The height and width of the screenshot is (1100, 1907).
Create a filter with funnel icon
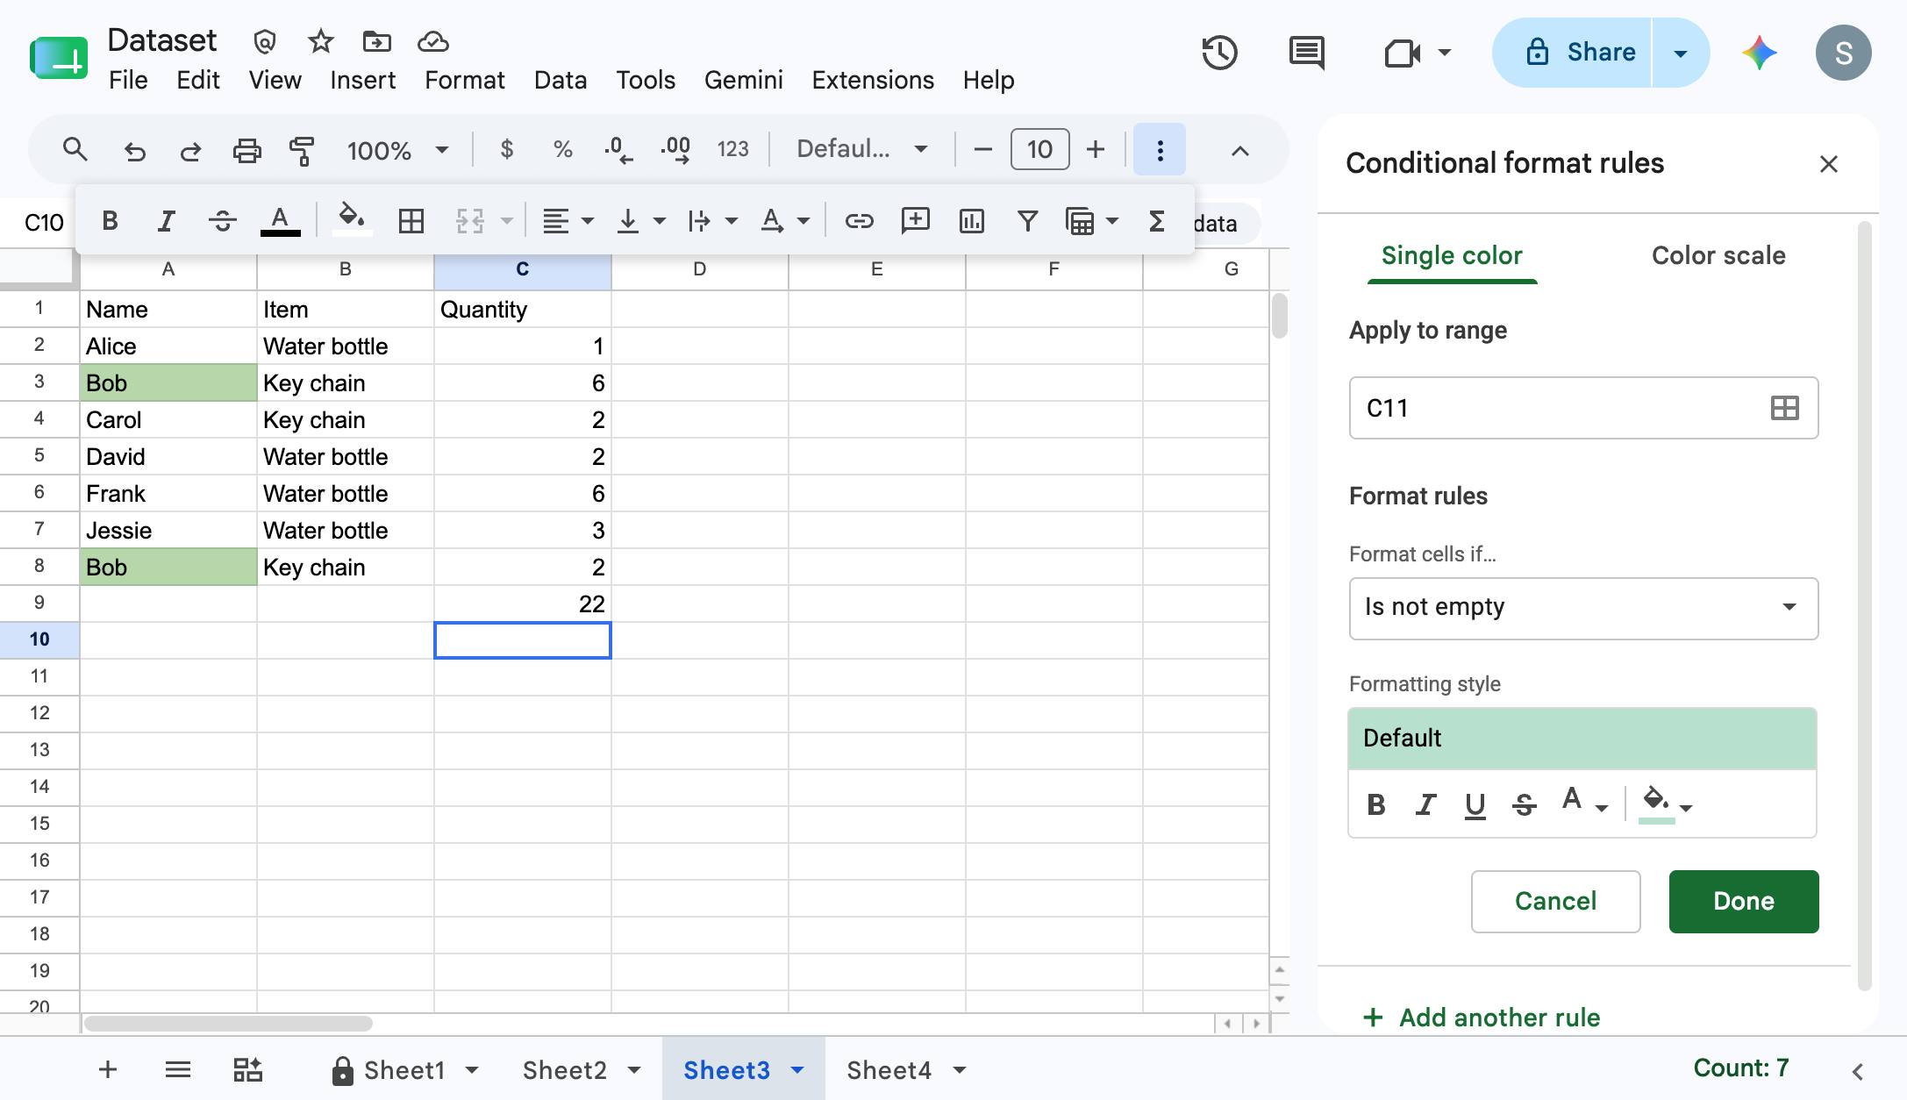coord(1027,221)
